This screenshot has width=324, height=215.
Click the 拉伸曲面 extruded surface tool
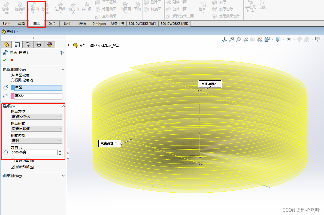pos(7,8)
